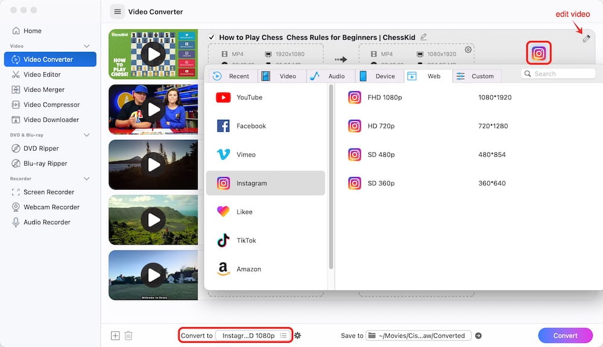Open the Save to folder dropdown
The width and height of the screenshot is (603, 347).
418,336
